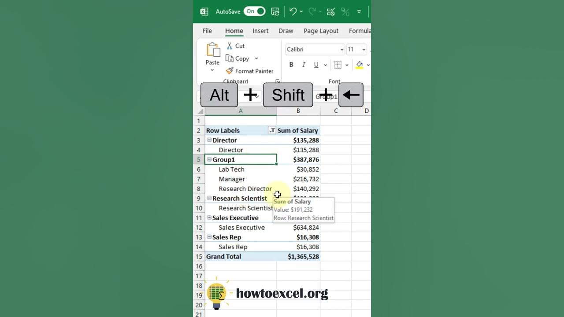This screenshot has width=564, height=317.
Task: Open the Redo history dropdown arrow
Action: tap(320, 12)
